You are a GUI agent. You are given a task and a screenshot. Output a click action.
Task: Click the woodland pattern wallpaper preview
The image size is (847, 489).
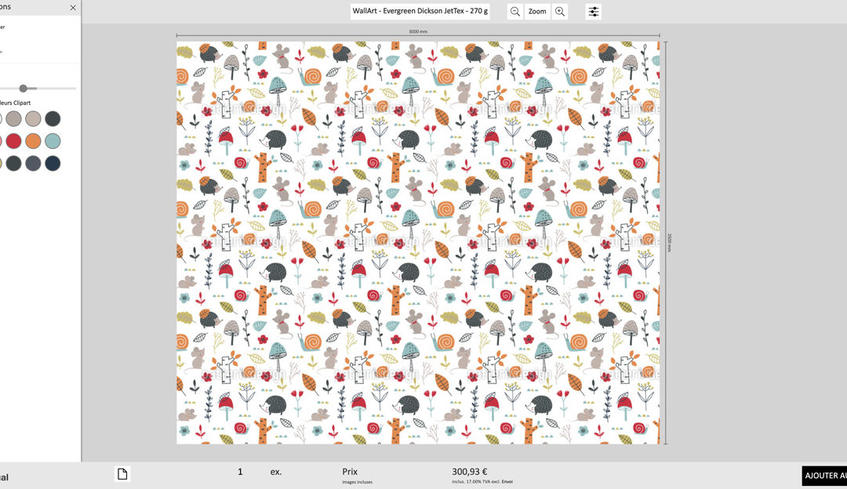[x=418, y=243]
